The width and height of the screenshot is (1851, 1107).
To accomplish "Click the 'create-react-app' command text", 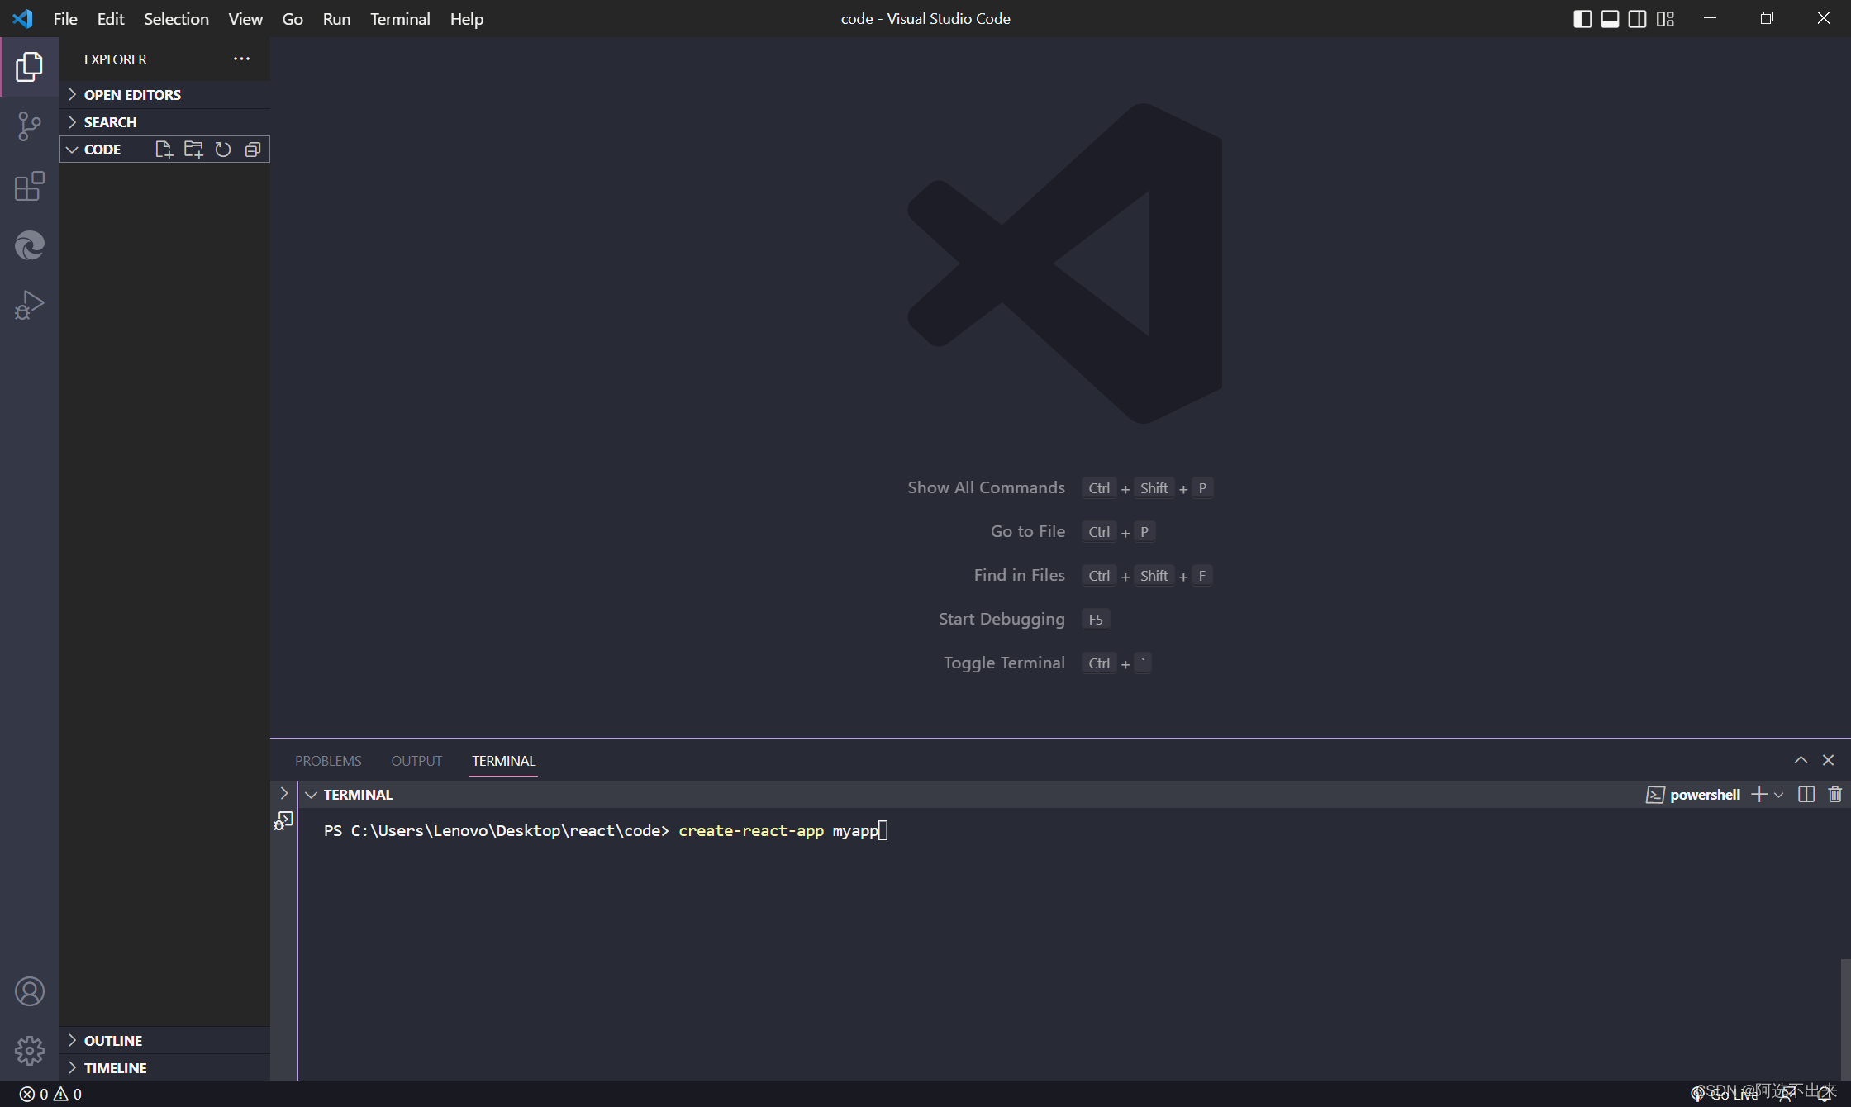I will coord(751,830).
